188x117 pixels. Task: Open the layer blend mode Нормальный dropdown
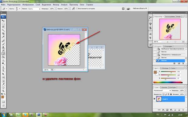(162, 91)
